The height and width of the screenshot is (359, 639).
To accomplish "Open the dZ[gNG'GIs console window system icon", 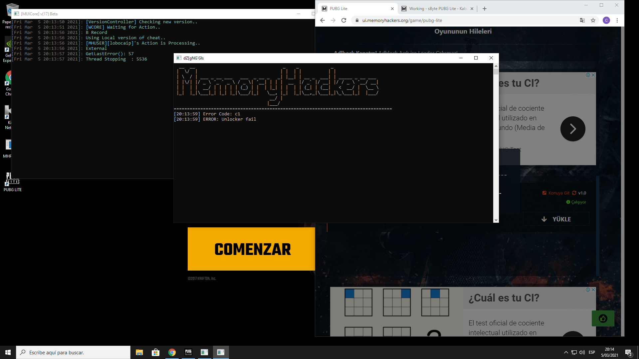I will pos(179,58).
